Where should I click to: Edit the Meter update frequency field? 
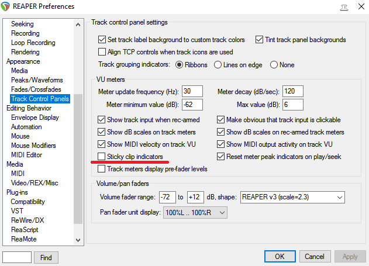pyautogui.click(x=192, y=92)
